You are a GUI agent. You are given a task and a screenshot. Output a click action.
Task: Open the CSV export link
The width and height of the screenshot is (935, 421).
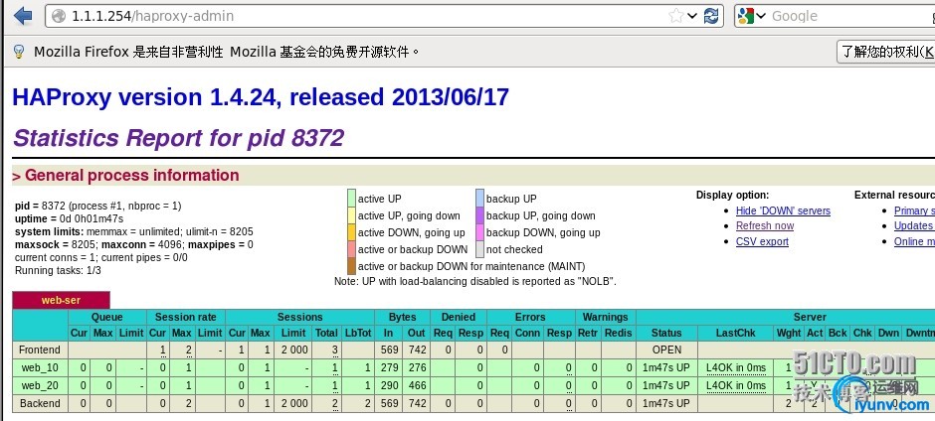[762, 241]
